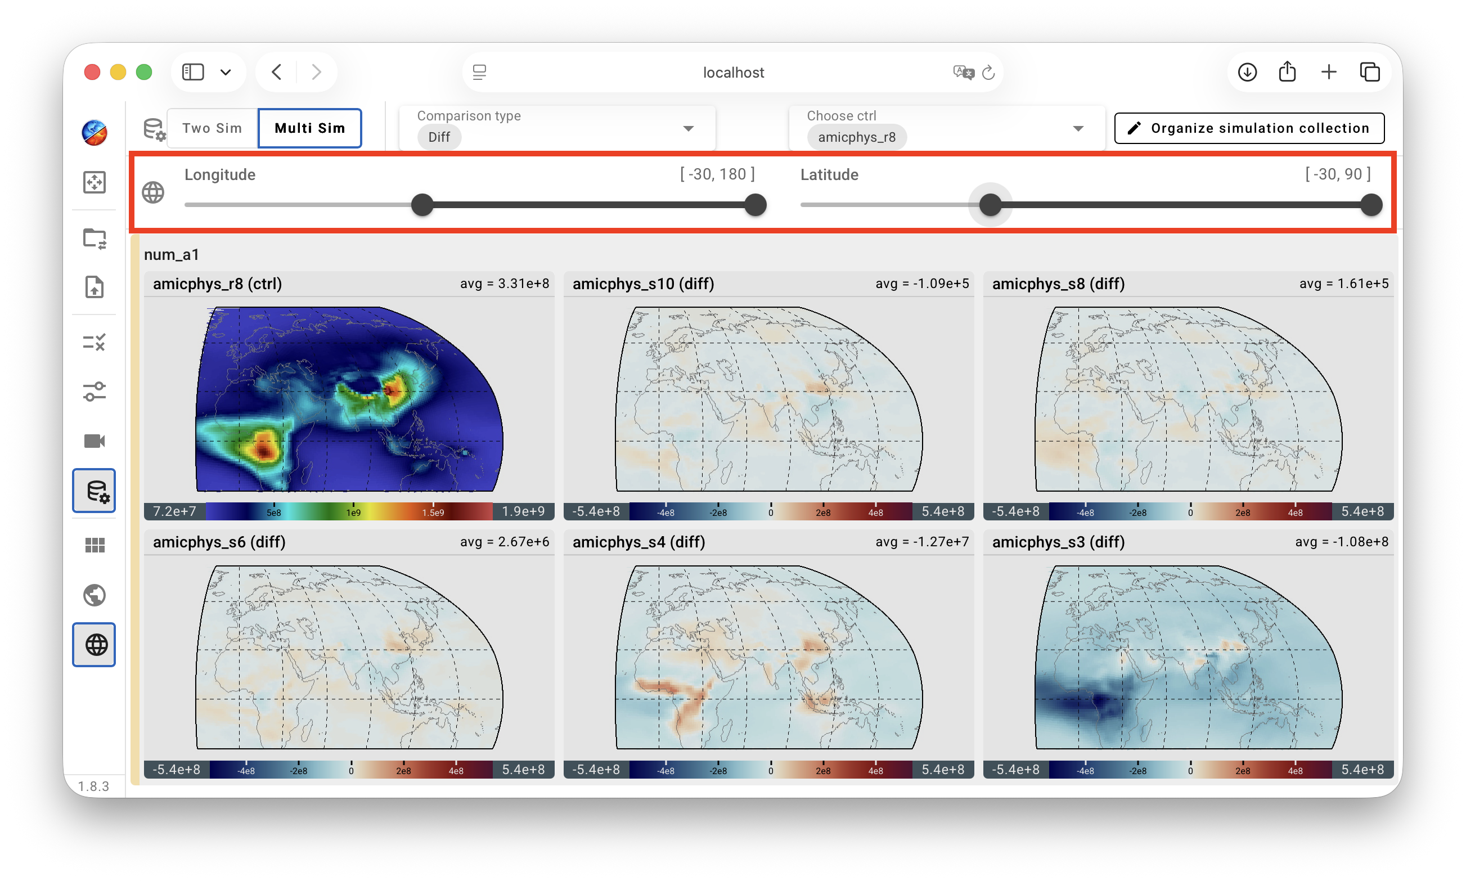Click Organize simulation collection button
The image size is (1466, 881).
pos(1249,128)
